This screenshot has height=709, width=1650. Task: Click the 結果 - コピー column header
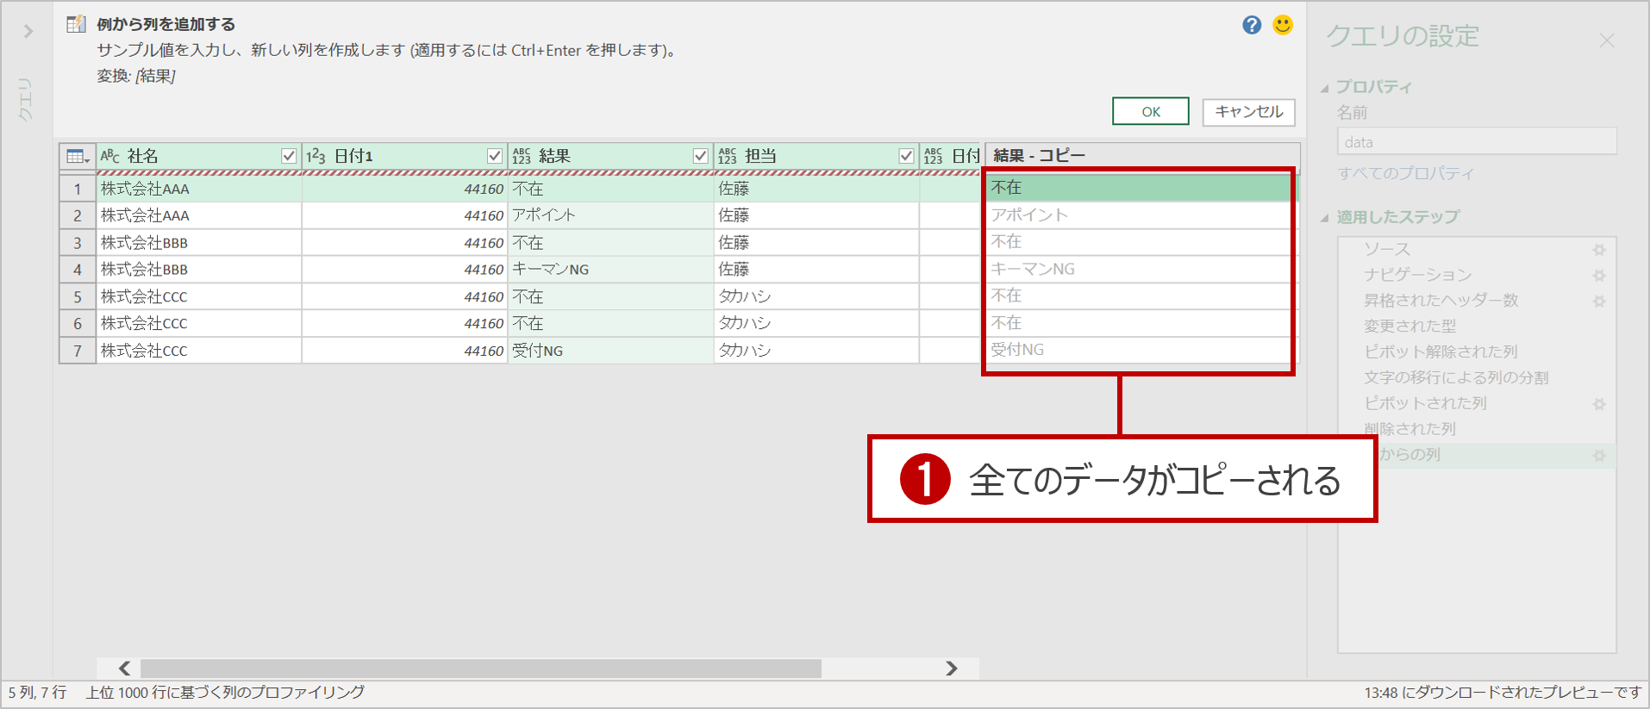coord(1142,156)
